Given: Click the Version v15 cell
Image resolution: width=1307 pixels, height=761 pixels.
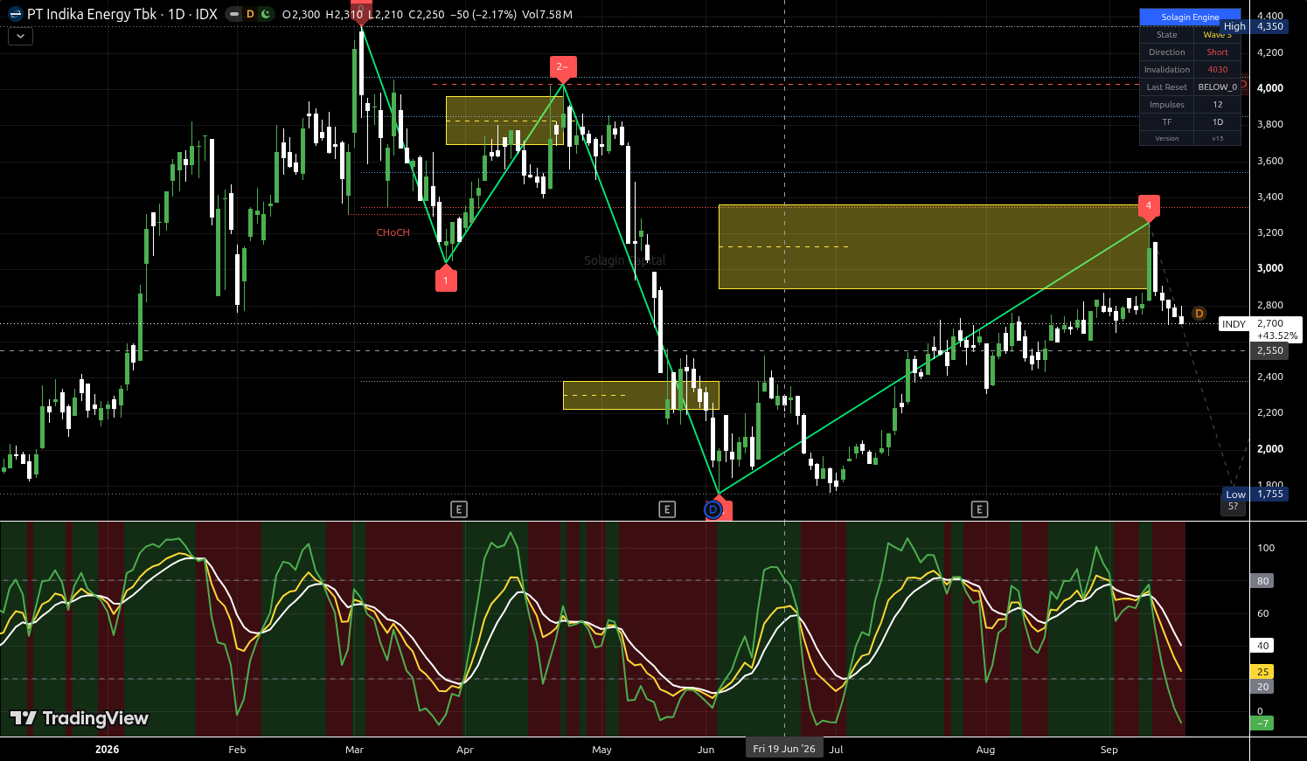Looking at the screenshot, I should pyautogui.click(x=1218, y=138).
